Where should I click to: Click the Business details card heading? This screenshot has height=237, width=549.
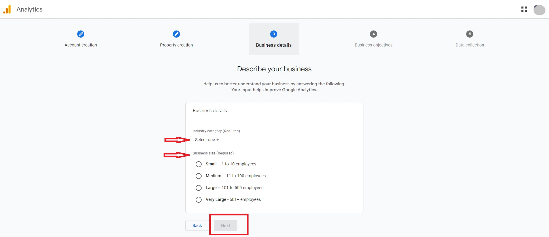click(210, 110)
